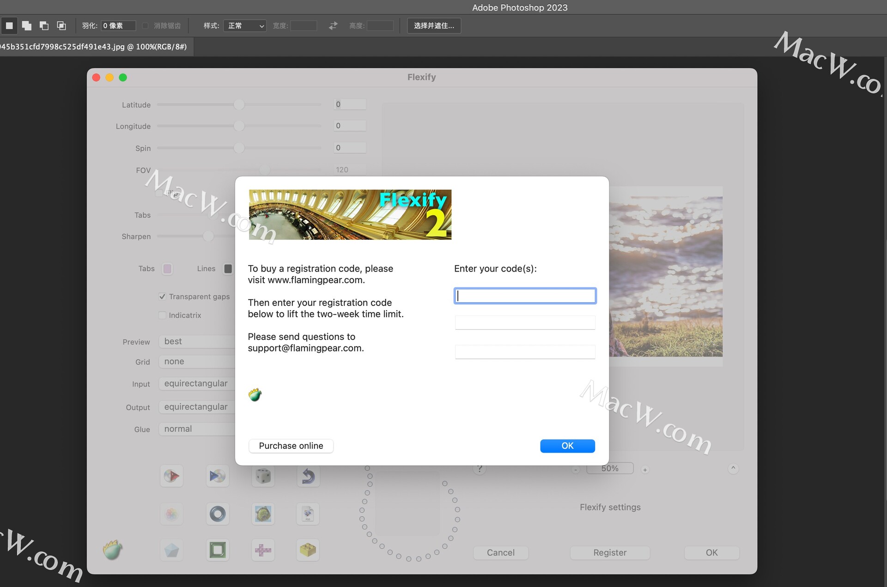The height and width of the screenshot is (587, 887).
Task: Click the PSD file export icon
Action: coord(308,514)
